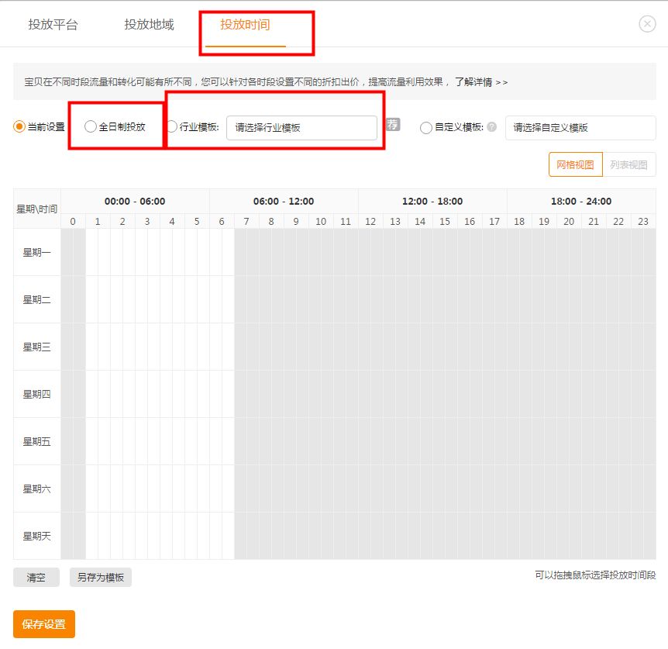Select the 行业模板 radio option
668x649 pixels.
pos(170,128)
